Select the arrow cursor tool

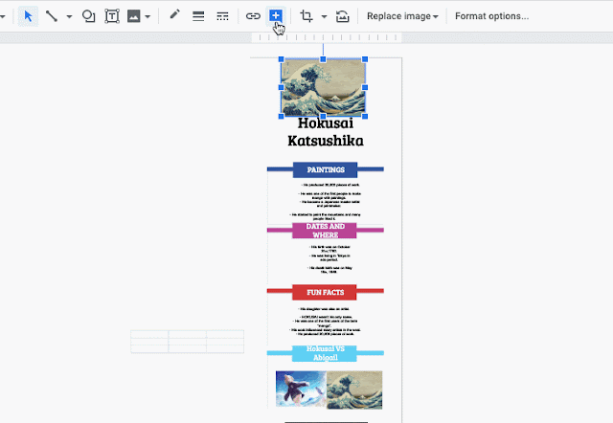[x=28, y=16]
